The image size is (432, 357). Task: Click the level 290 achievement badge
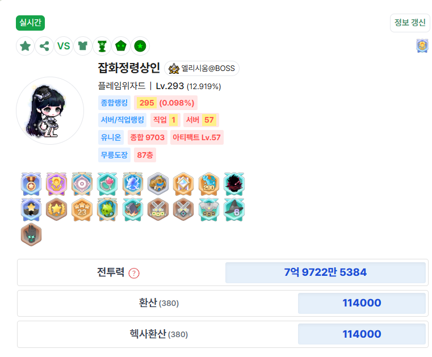(209, 184)
